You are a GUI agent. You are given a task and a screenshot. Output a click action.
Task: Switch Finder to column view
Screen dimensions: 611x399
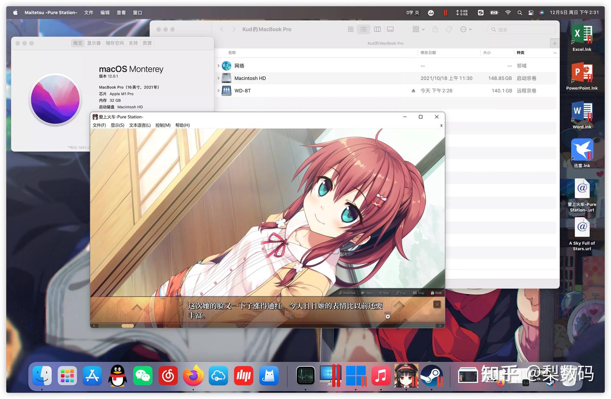click(x=377, y=29)
